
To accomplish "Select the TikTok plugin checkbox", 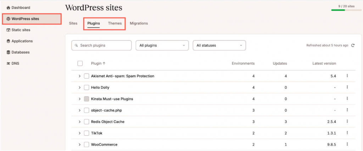I will click(86, 133).
